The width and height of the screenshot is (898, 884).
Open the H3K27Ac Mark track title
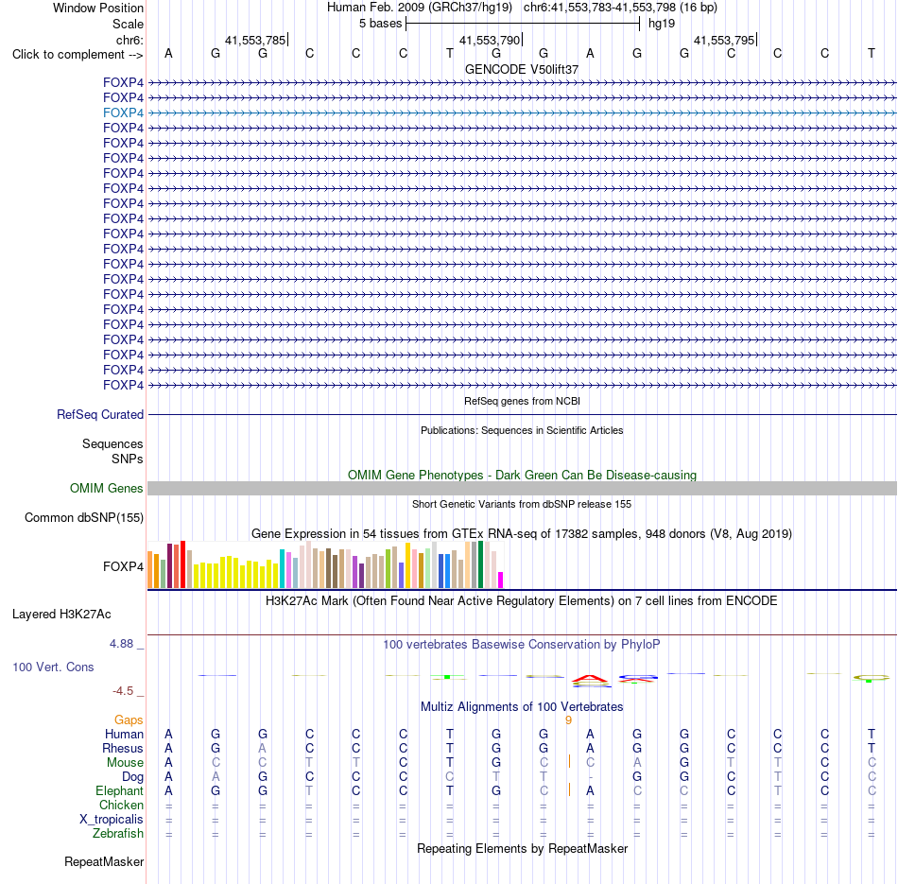point(522,601)
